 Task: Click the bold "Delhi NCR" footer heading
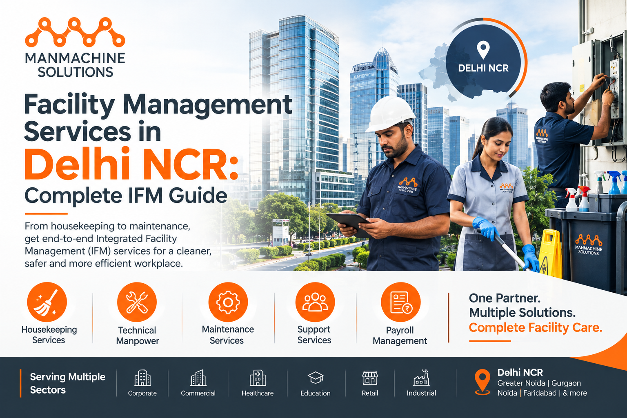[x=520, y=372]
